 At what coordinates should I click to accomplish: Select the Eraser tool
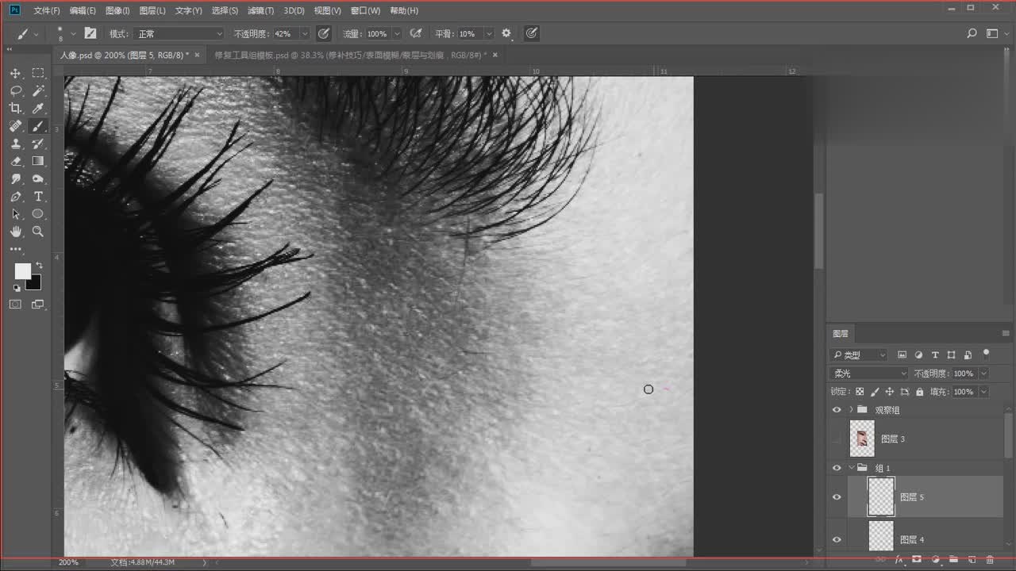tap(16, 161)
